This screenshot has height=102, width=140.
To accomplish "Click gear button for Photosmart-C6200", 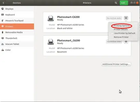I will tap(126, 18).
